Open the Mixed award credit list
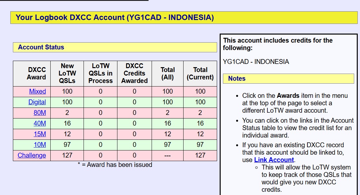Image resolution: width=360 pixels, height=195 pixels. (x=37, y=91)
